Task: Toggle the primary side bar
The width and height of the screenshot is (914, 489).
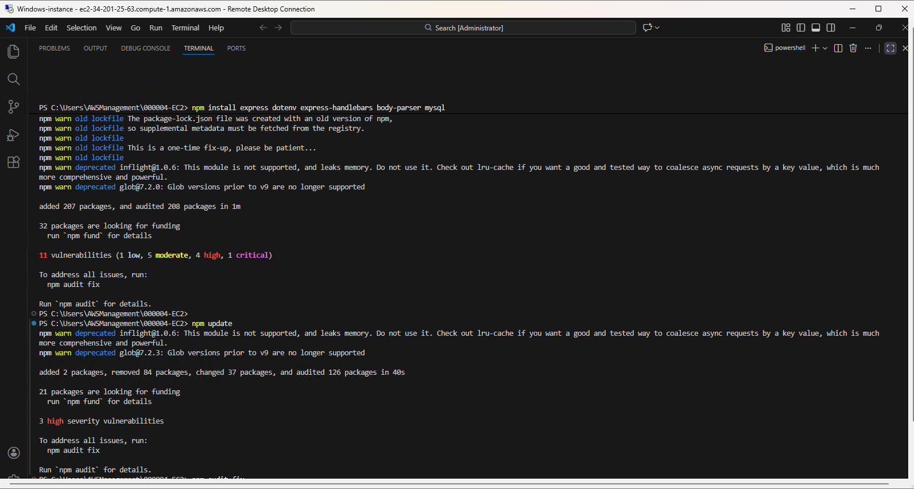Action: (x=801, y=28)
